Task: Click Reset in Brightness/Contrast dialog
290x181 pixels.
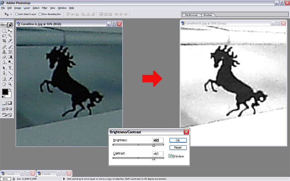Action: (x=178, y=148)
